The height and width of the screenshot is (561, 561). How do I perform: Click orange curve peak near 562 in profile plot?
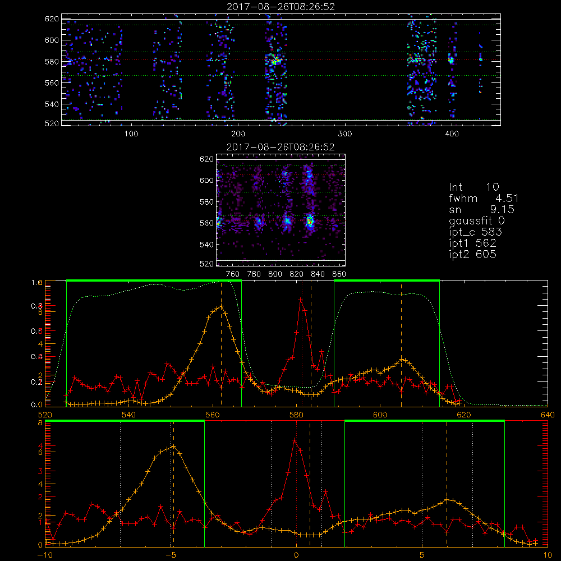tap(221, 306)
